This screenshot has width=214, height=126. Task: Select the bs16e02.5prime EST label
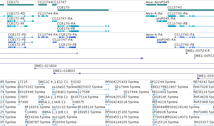coord(65,87)
